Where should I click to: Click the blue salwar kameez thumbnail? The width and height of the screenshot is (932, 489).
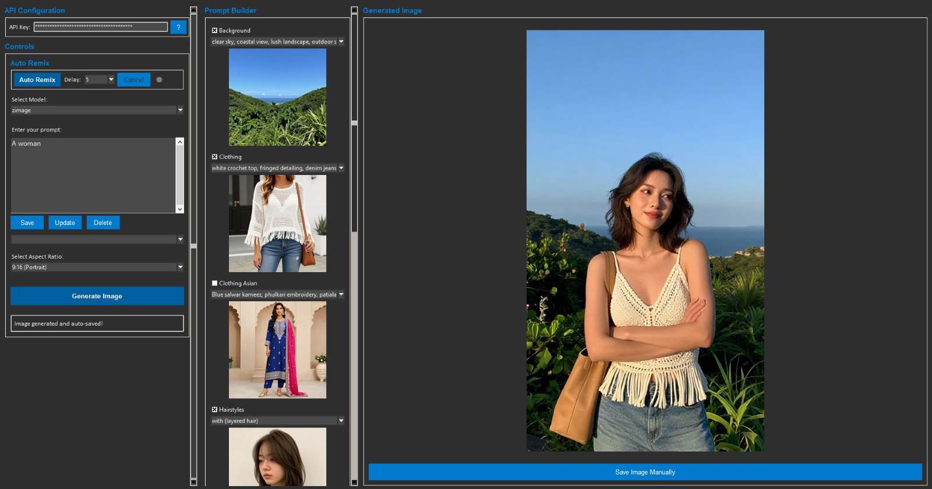click(x=277, y=349)
